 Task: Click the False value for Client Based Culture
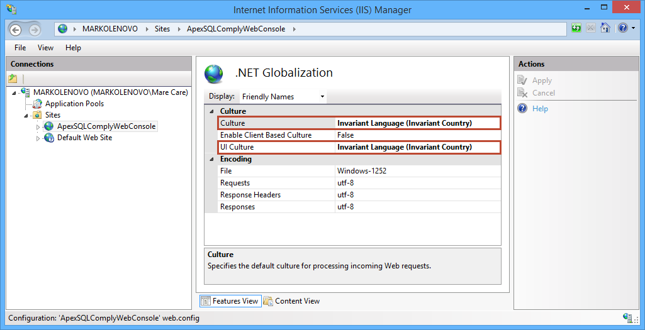point(345,135)
